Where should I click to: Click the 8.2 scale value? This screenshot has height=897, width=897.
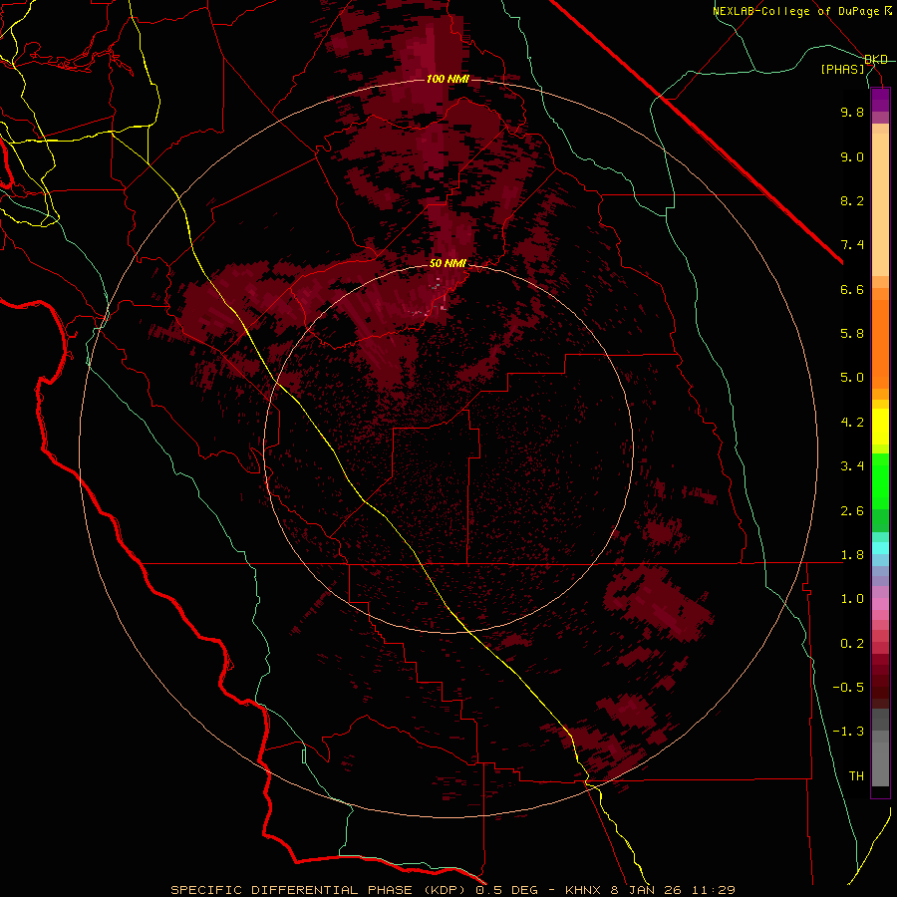click(x=852, y=200)
